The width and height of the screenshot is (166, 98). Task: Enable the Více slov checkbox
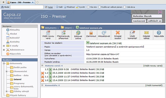pos(88,7)
